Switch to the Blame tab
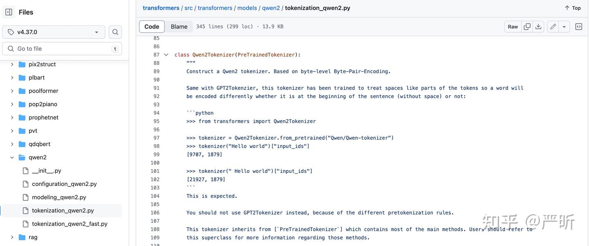This screenshot has width=590, height=246. pos(179,27)
